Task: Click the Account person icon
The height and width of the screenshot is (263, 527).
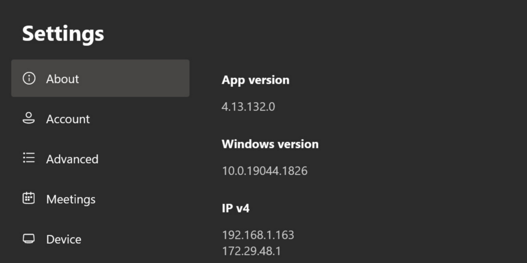Action: 29,119
